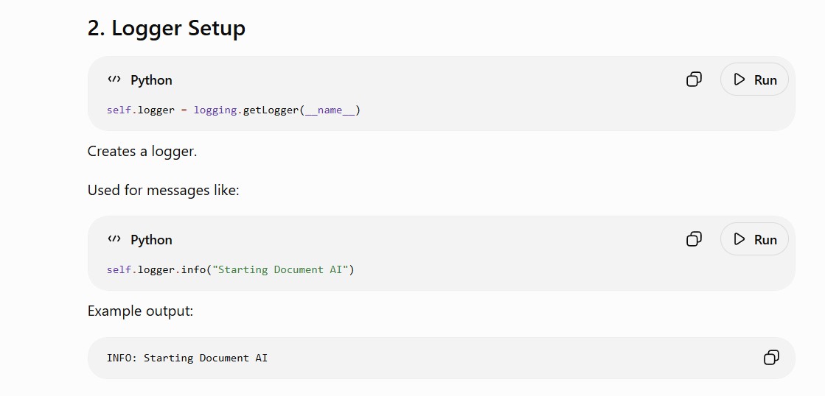Click the __name__ token in the code
The image size is (825, 396).
tap(330, 110)
